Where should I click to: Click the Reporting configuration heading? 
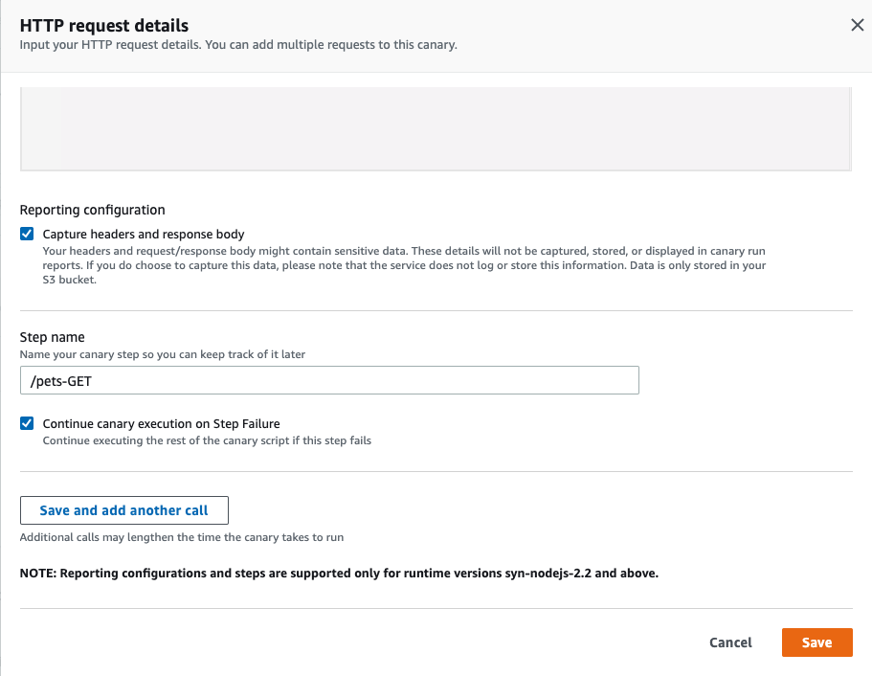[x=92, y=210]
